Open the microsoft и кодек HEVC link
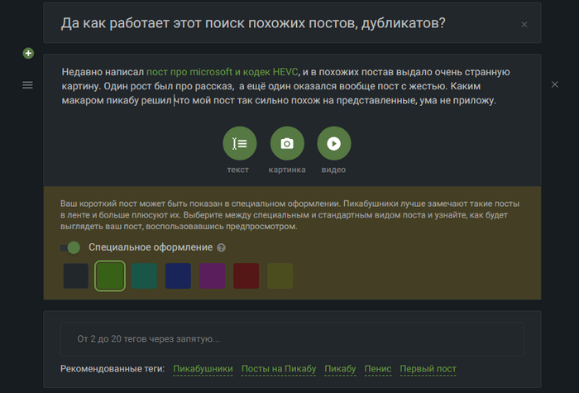 [x=222, y=73]
